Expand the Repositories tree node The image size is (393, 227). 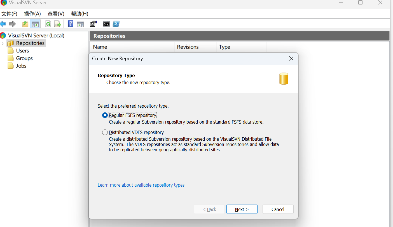pyautogui.click(x=3, y=43)
